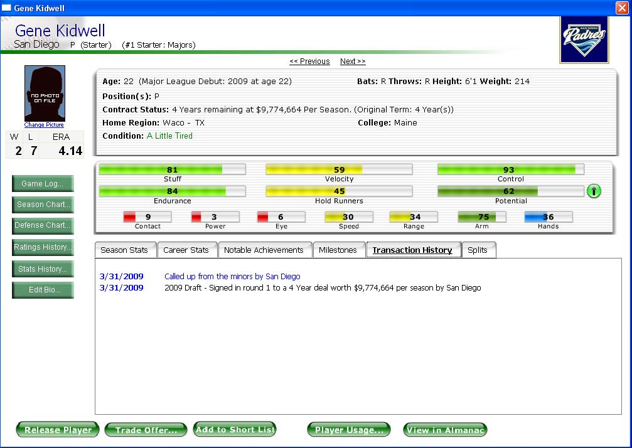View Stats History
Viewport: 632px width, 448px height.
(x=43, y=269)
